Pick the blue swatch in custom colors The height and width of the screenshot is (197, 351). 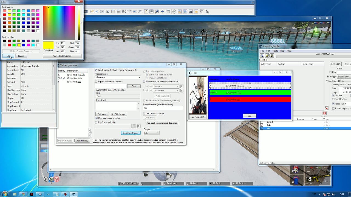coord(23,45)
